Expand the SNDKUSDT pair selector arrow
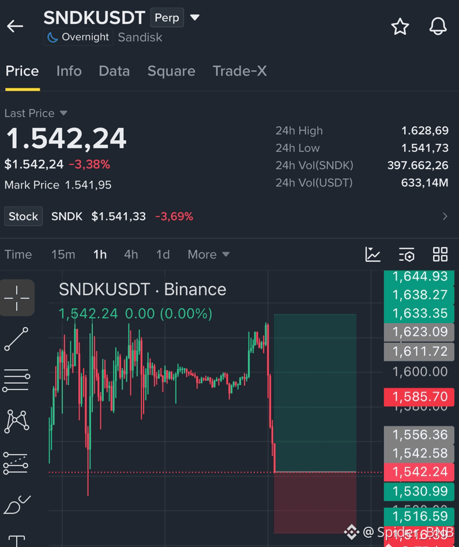The height and width of the screenshot is (547, 459). (x=195, y=17)
